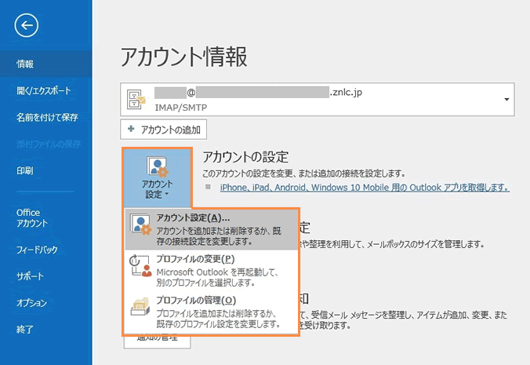Click the plus icon in アカウントの追加

pos(131,129)
